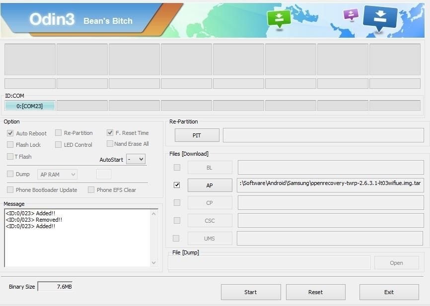
Task: Click the CP file button
Action: (x=210, y=203)
